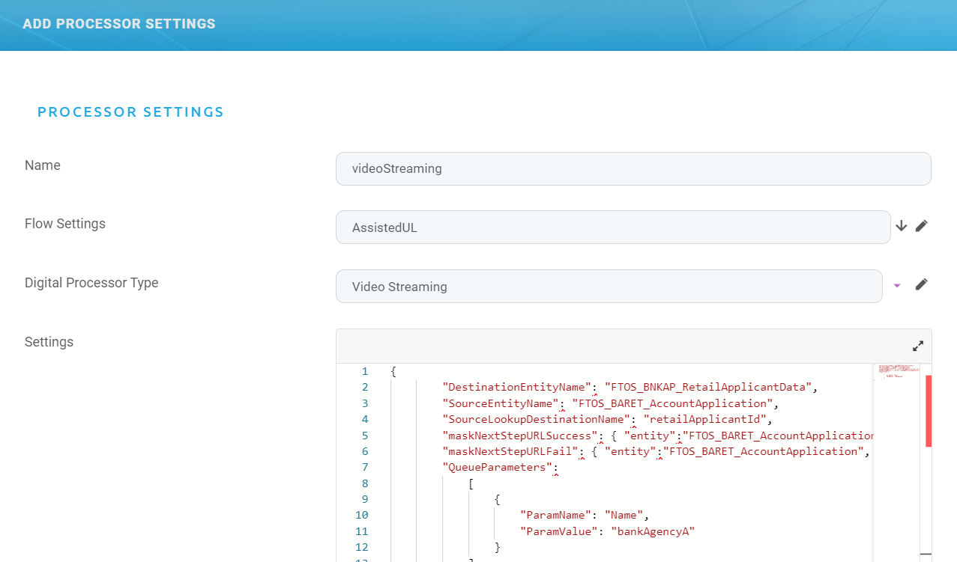Click the "retailApplicantId" value on line 4
The width and height of the screenshot is (957, 562).
coord(704,420)
